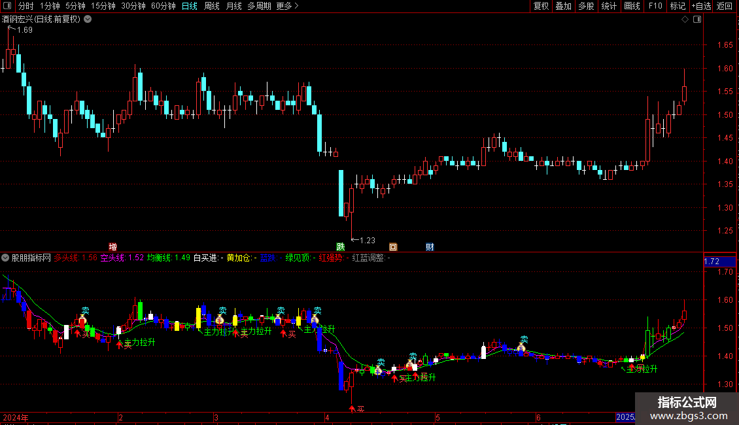Select the 日线 daily chart tab
The height and width of the screenshot is (425, 739).
190,6
